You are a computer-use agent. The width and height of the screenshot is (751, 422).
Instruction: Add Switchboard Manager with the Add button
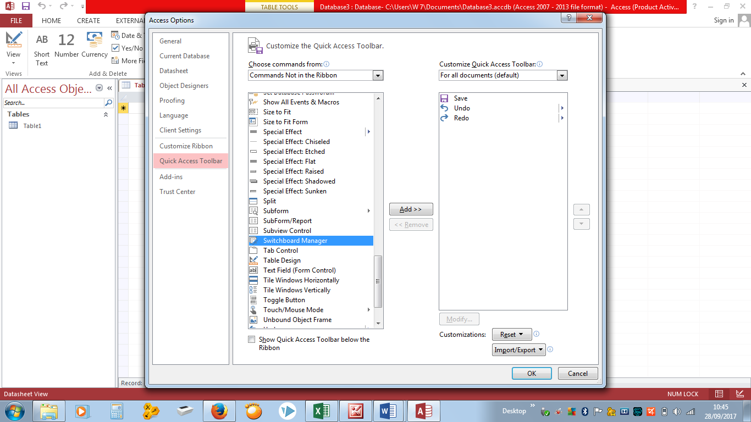click(x=411, y=209)
